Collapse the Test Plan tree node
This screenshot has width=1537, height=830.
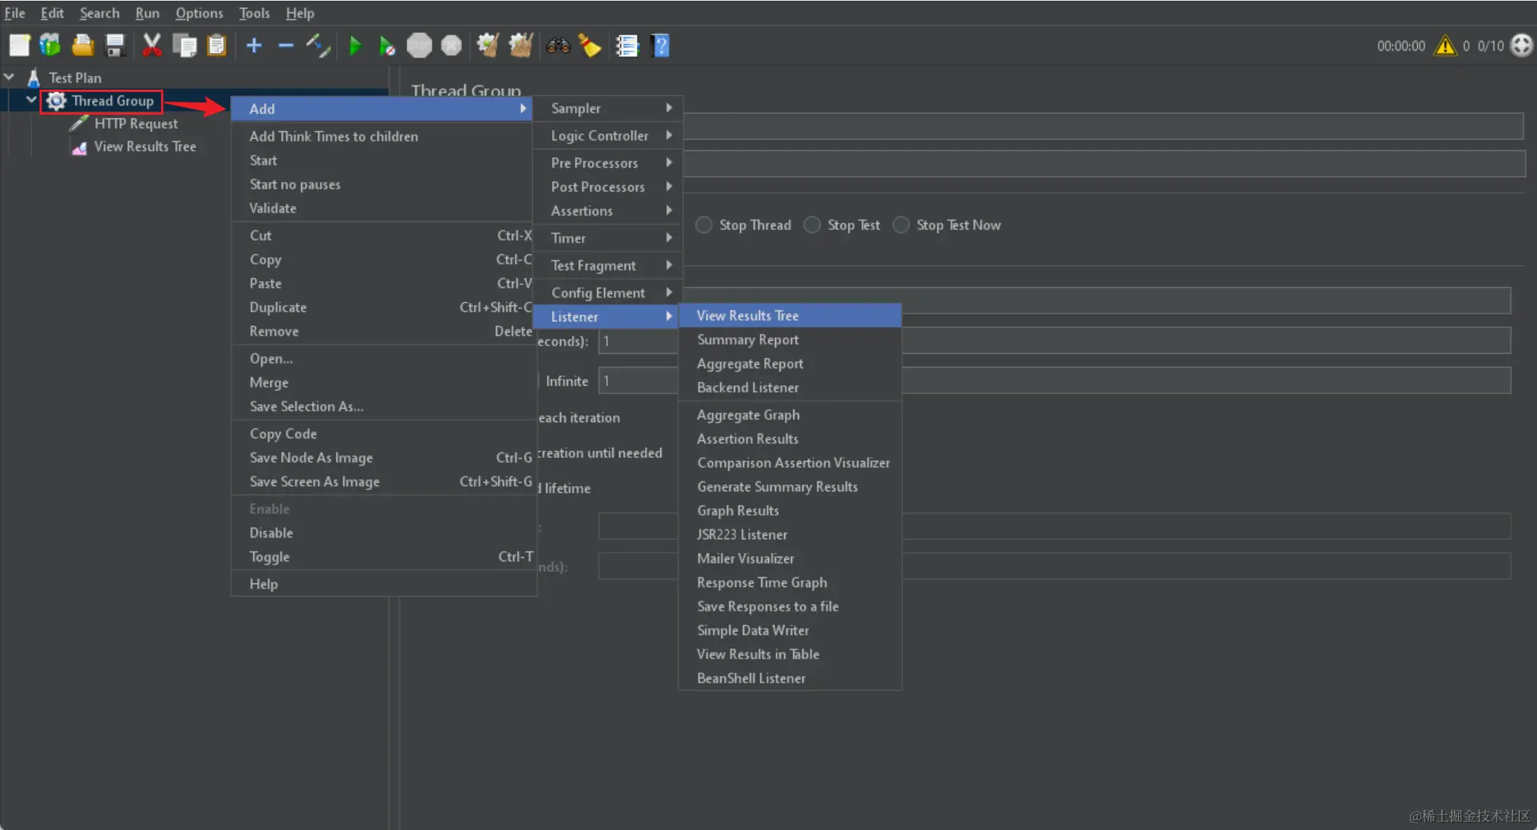click(x=9, y=77)
